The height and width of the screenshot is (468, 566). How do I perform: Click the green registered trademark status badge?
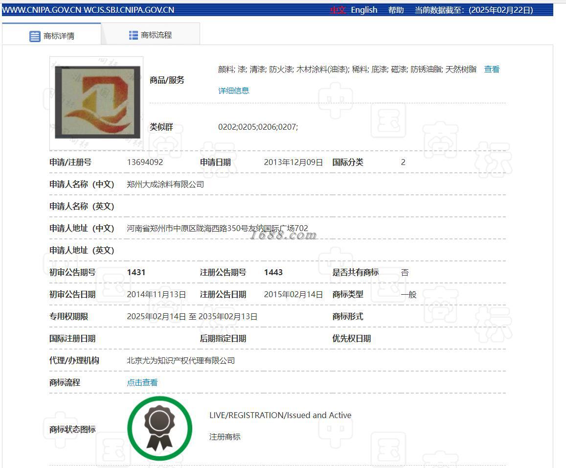point(160,428)
